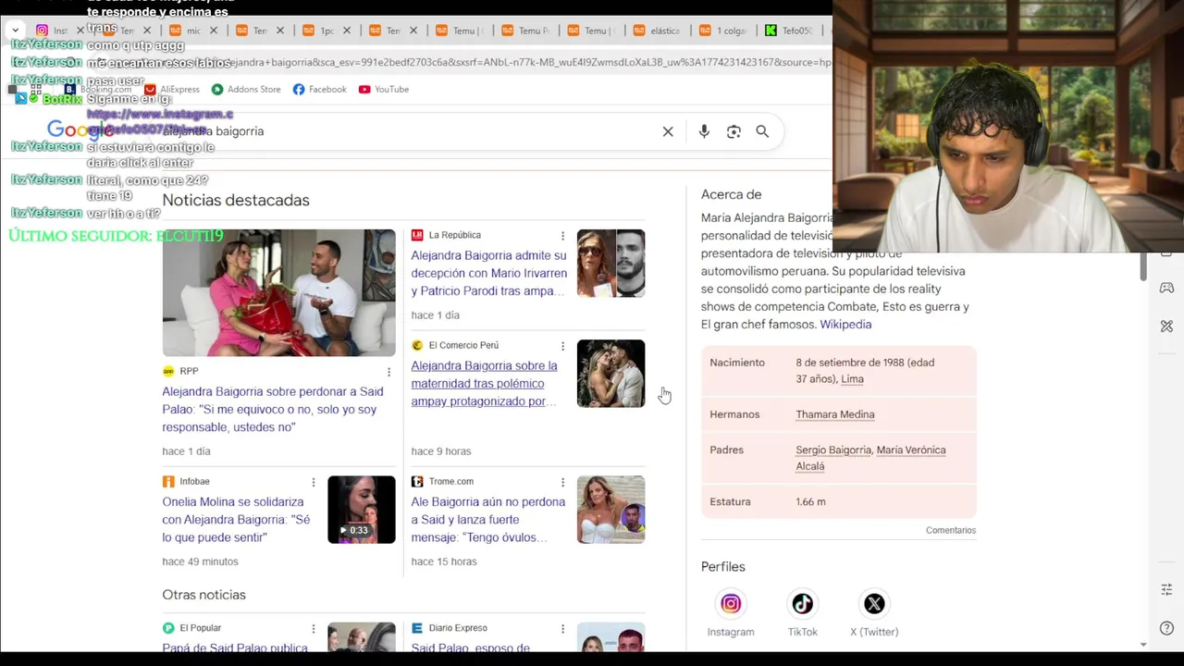Open Trome headline 'Ale Baigorria aún no perdona'
The height and width of the screenshot is (666, 1184).
pyautogui.click(x=487, y=519)
